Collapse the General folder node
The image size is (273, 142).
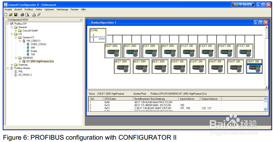[x=12, y=27]
